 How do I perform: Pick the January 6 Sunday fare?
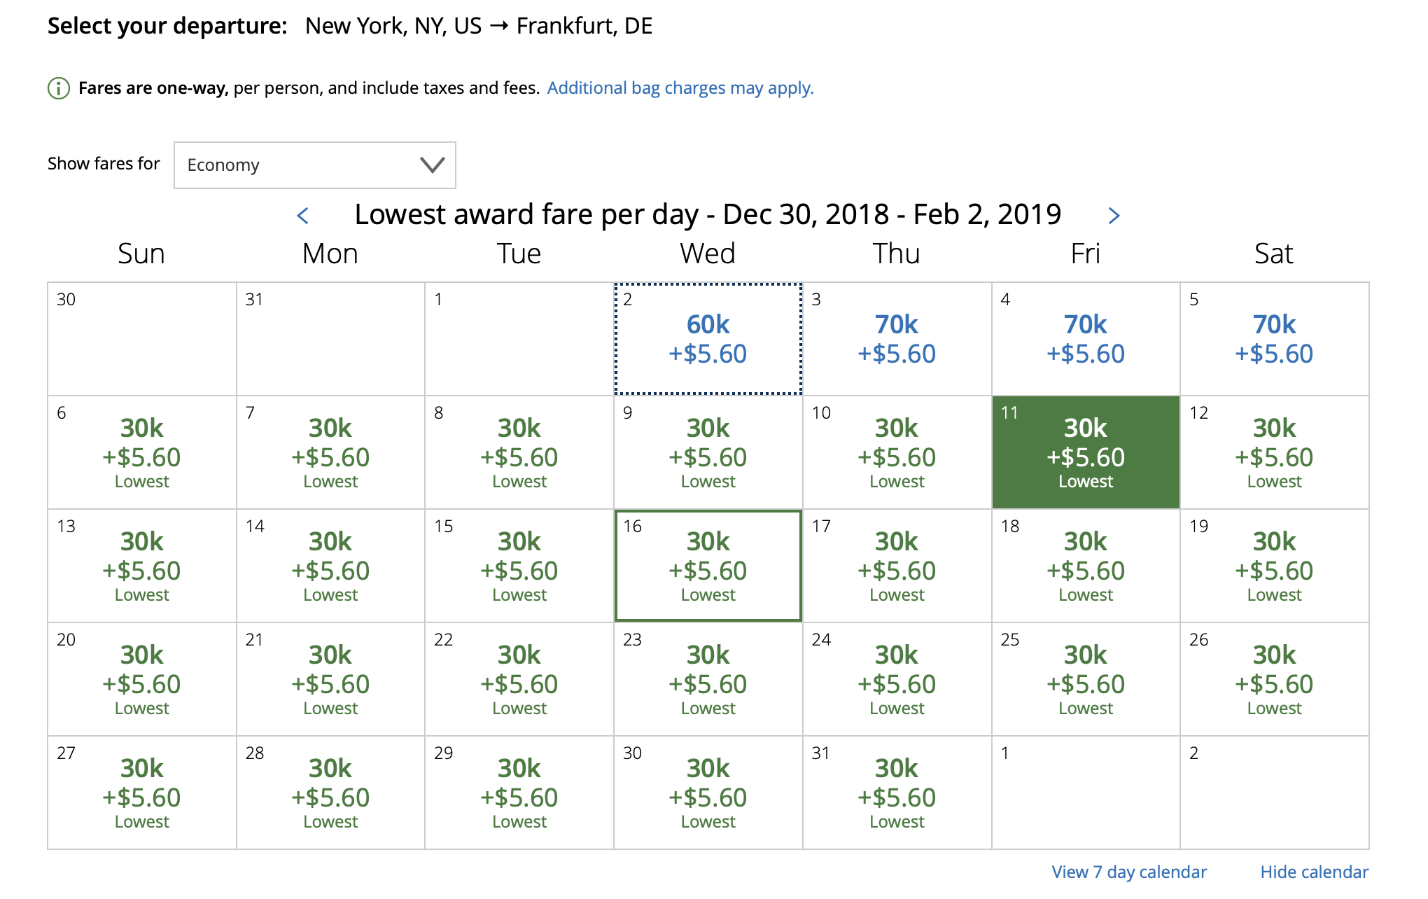click(x=142, y=452)
